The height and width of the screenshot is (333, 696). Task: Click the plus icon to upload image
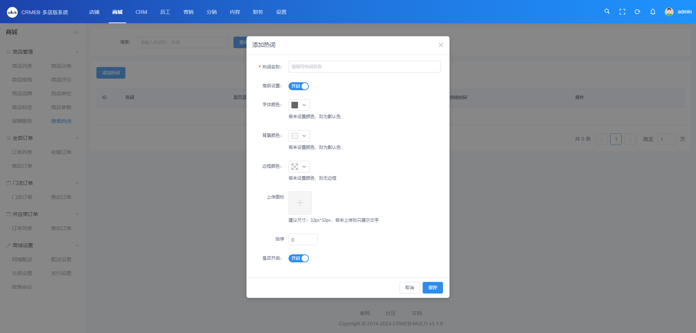click(300, 203)
